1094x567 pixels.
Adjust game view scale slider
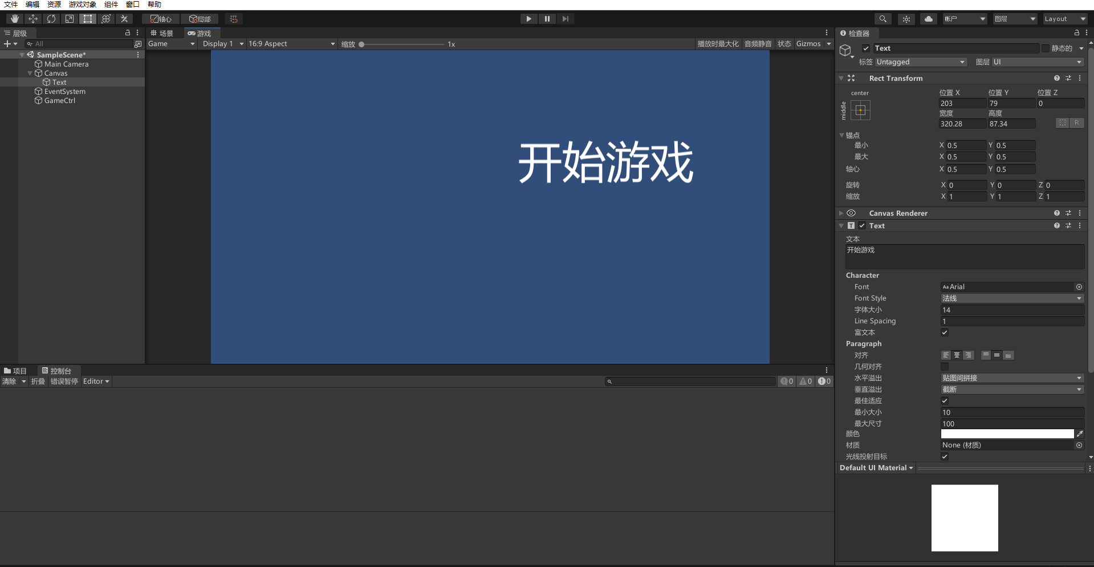[402, 44]
